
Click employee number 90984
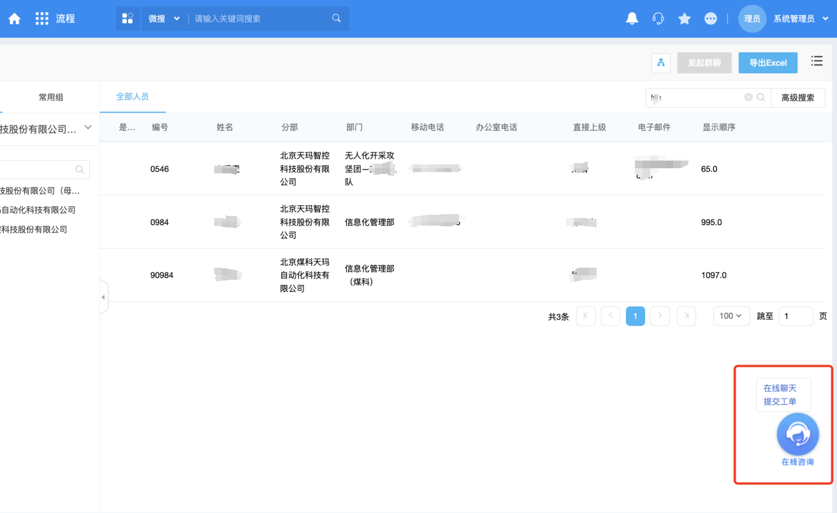[162, 275]
